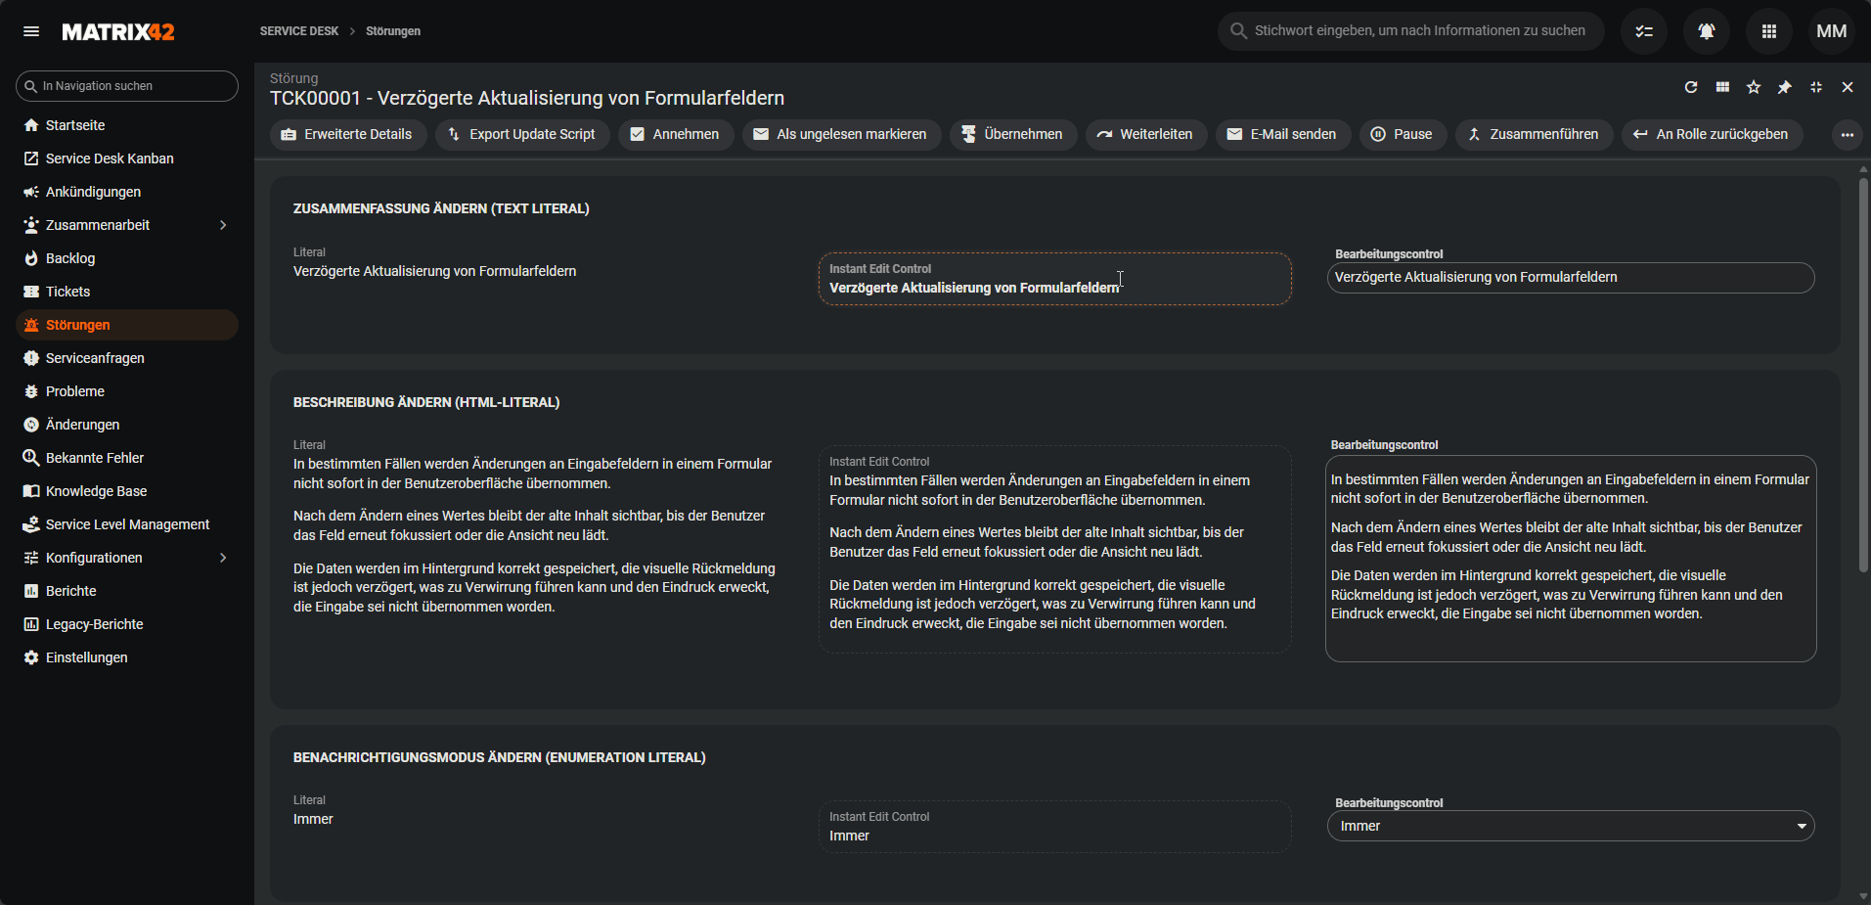This screenshot has width=1871, height=905.
Task: Open the apps grid launcher
Action: [x=1769, y=31]
